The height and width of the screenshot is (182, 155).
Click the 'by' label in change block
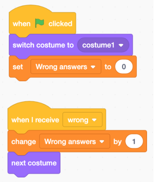117,142
